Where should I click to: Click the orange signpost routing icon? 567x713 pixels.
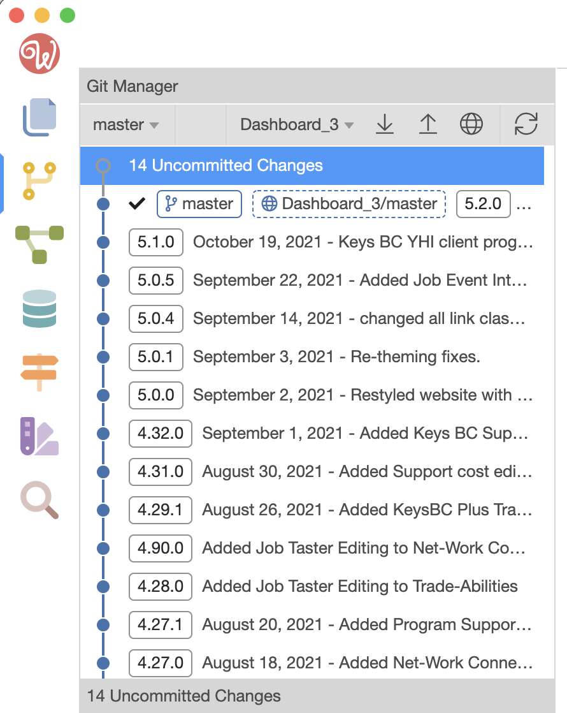coord(39,372)
